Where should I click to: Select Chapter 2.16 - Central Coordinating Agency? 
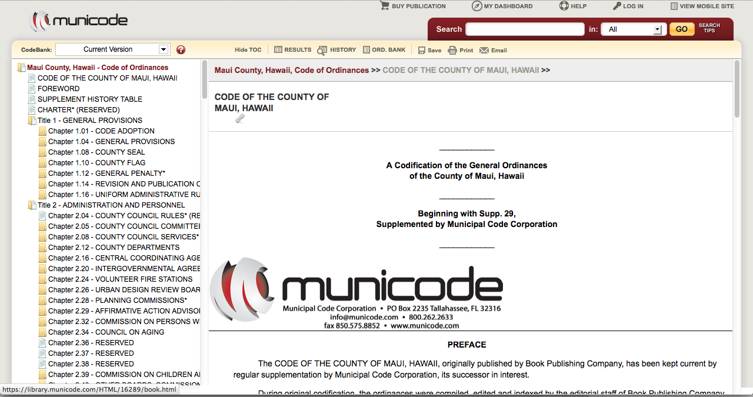coord(124,258)
